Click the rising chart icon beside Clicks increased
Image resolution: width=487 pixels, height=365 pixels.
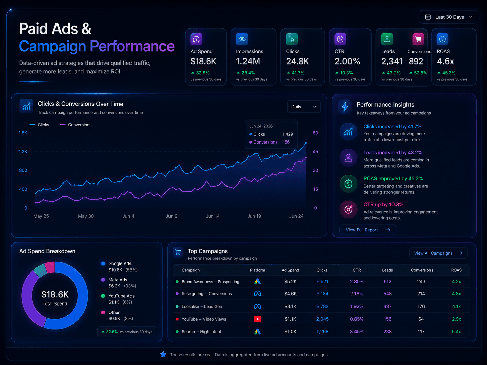coord(348,132)
